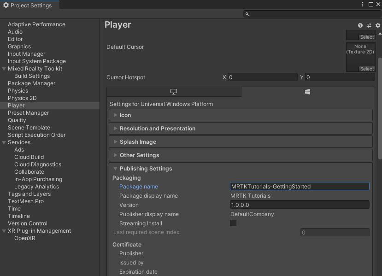Open the kebab menu in title bar
This screenshot has width=382, height=276.
point(363,4)
